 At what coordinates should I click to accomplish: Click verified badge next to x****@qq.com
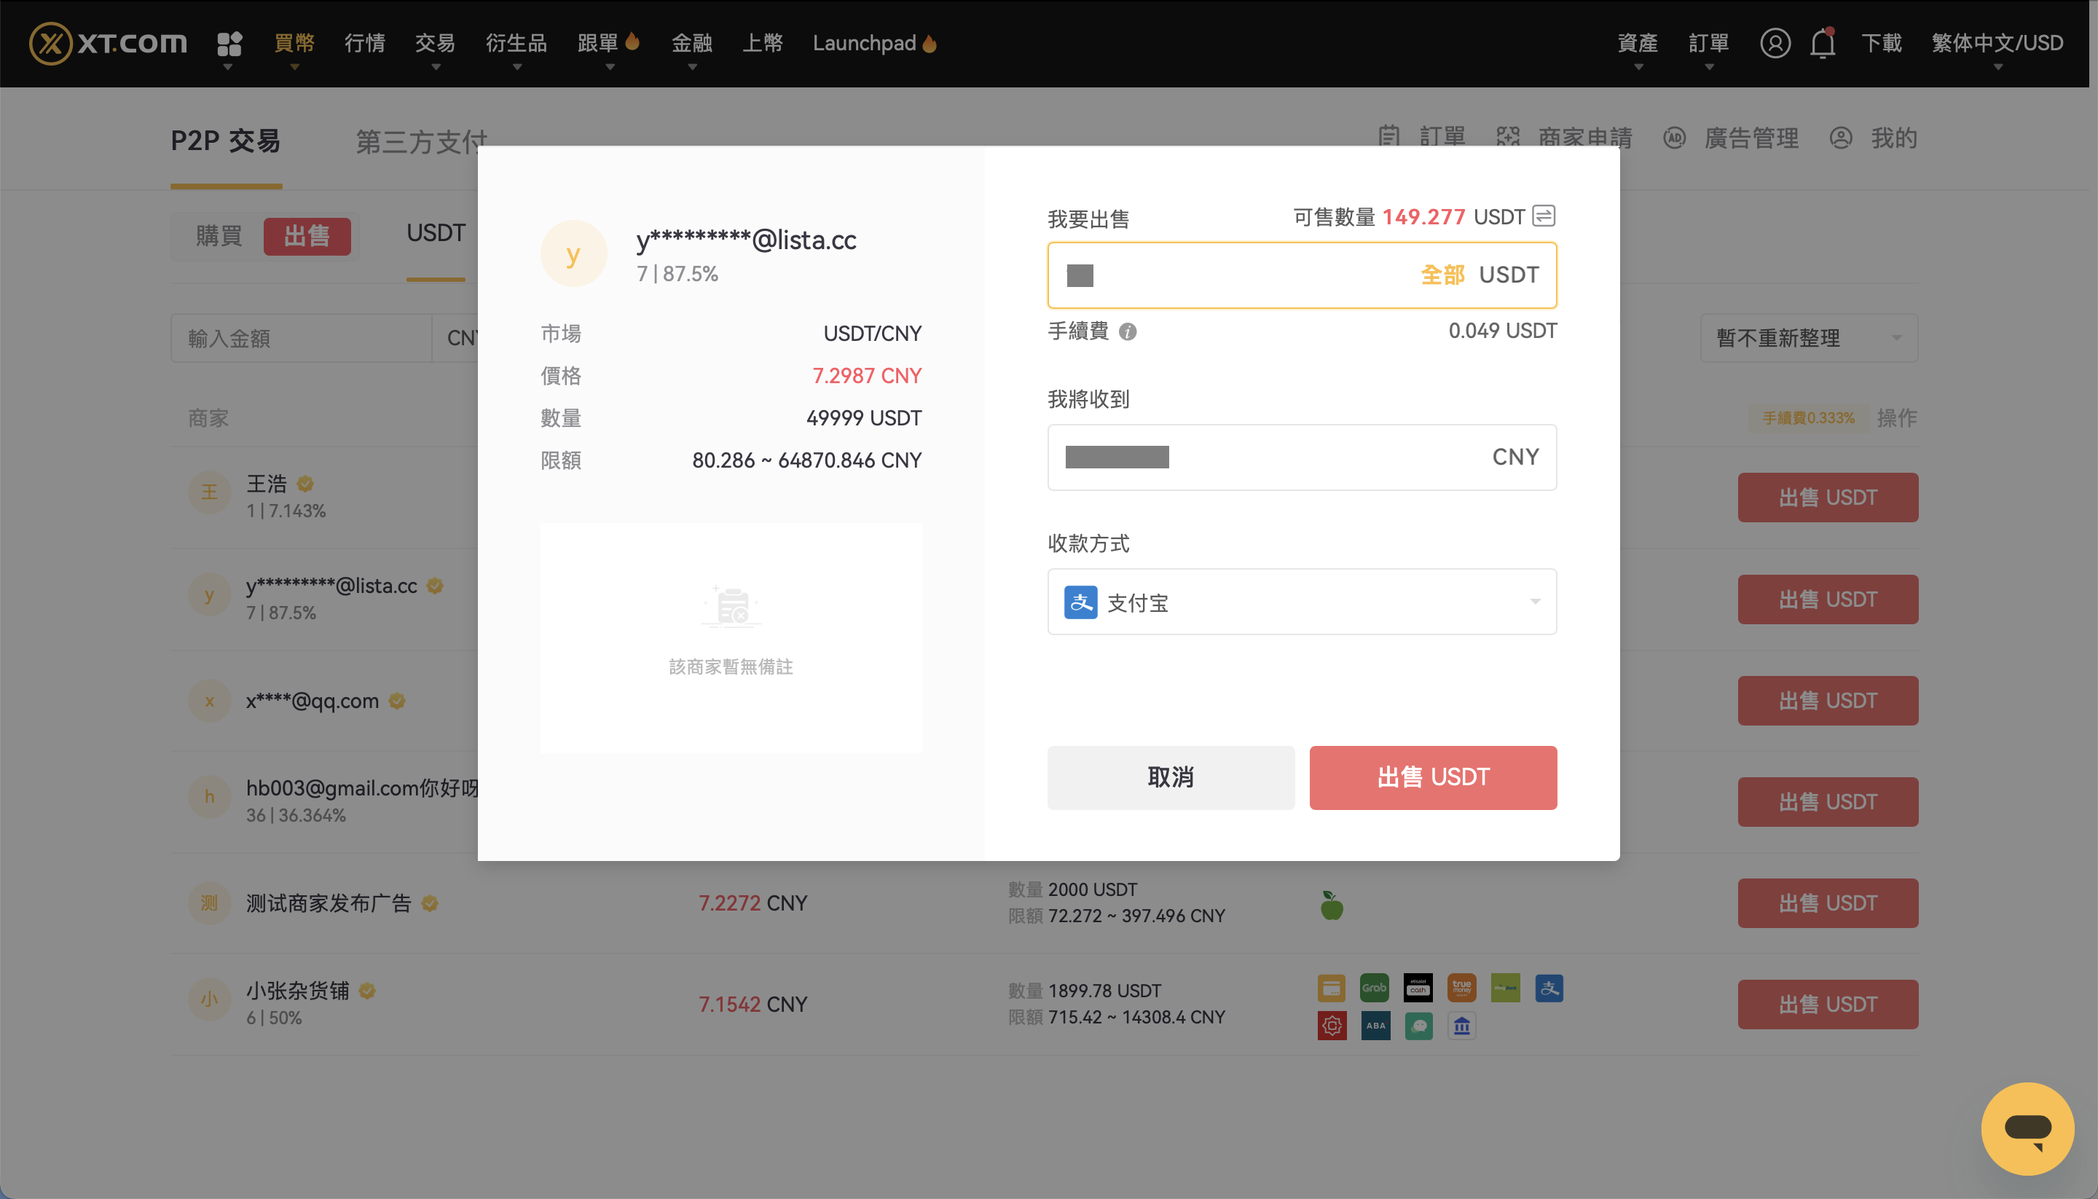pos(397,701)
